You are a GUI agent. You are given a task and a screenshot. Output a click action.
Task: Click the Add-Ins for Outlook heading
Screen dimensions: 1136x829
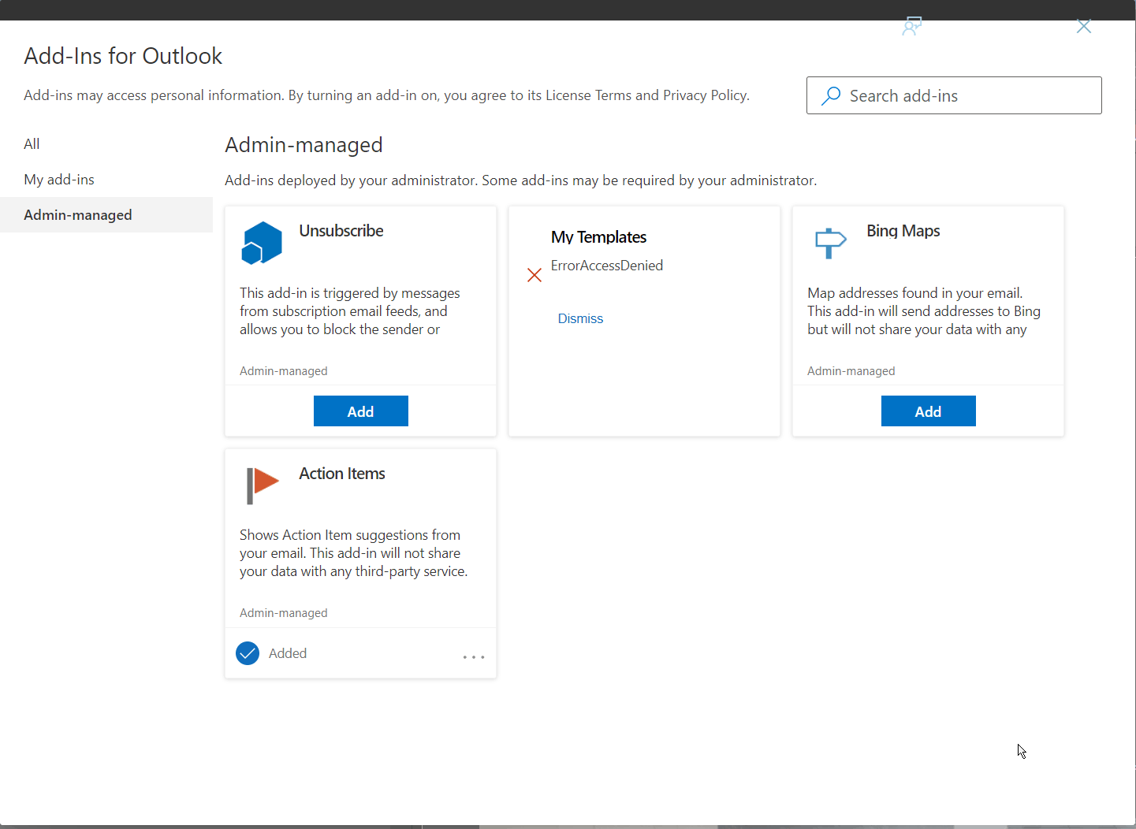point(123,56)
